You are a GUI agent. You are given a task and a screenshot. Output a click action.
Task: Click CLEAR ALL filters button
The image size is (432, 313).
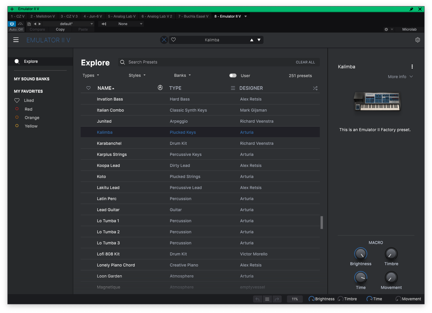305,62
